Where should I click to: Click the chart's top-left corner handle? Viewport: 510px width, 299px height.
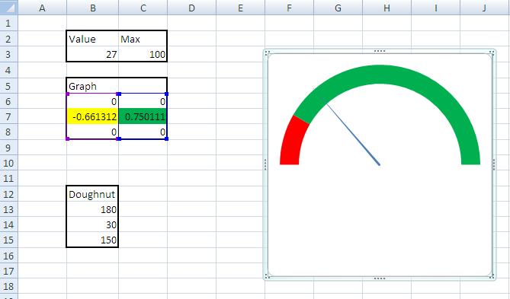267,52
